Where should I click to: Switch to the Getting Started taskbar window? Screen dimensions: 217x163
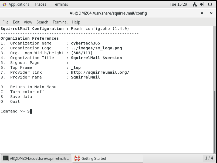pos(107,158)
